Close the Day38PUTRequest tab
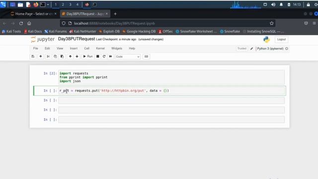Screen dimensions: 318x179 tap(107, 13)
